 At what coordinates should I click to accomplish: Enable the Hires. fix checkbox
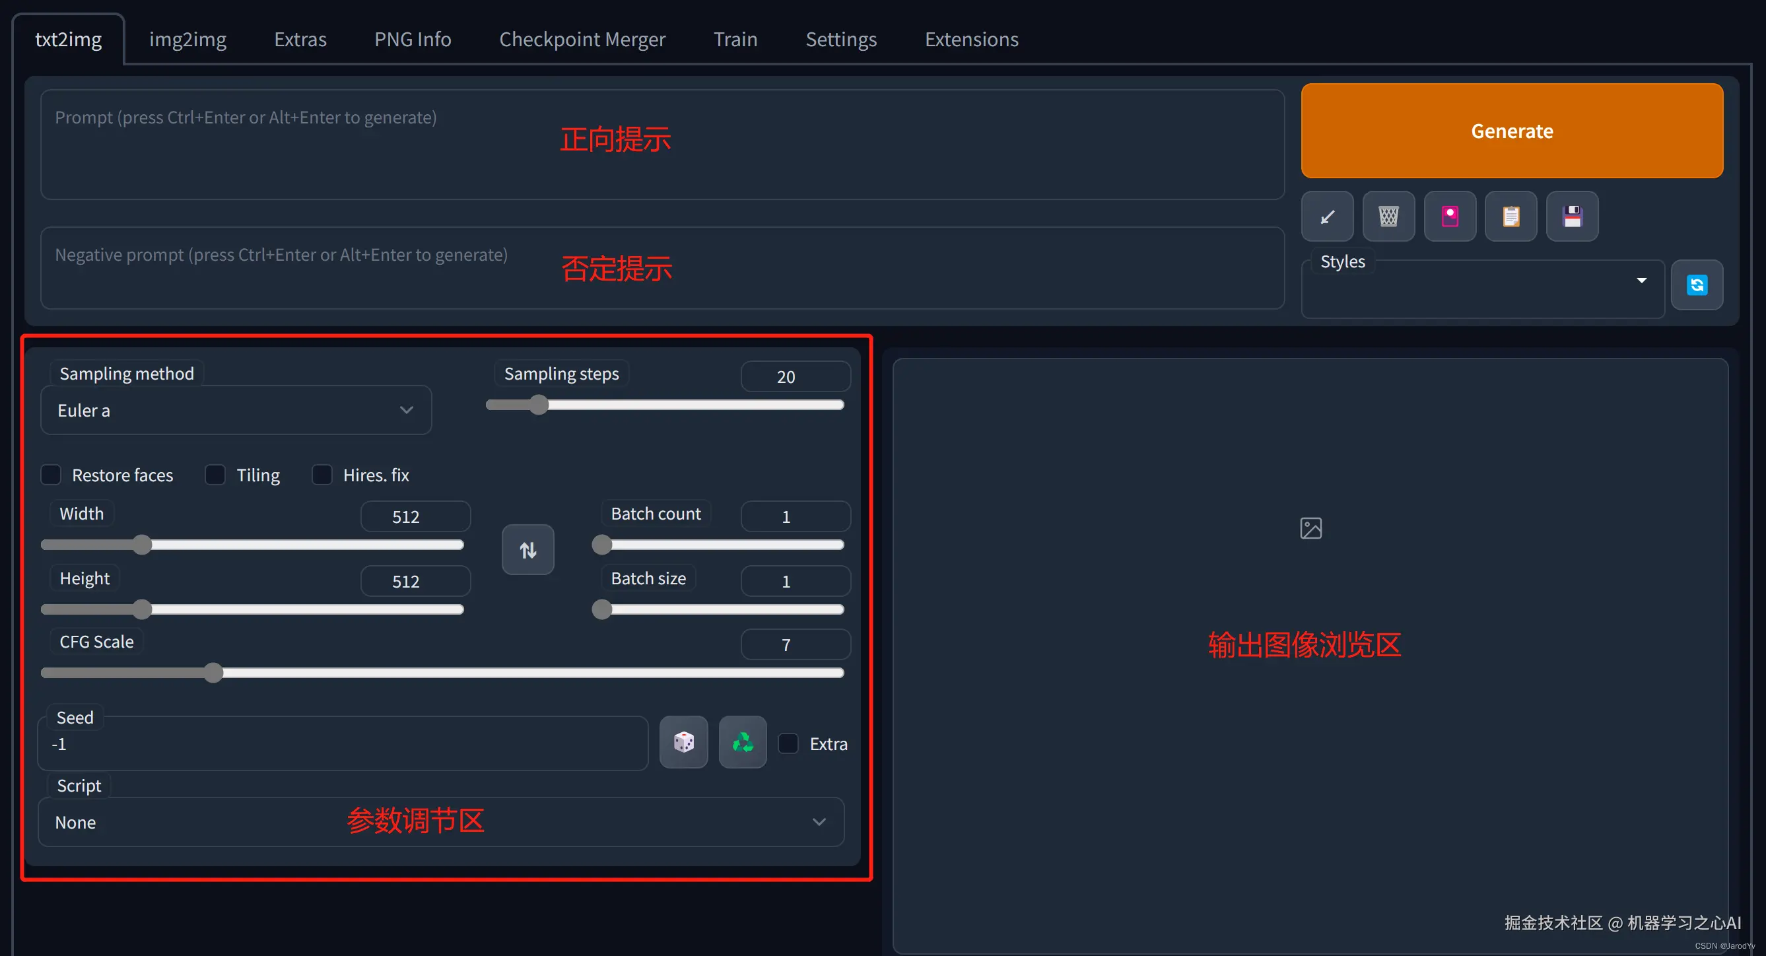point(322,475)
